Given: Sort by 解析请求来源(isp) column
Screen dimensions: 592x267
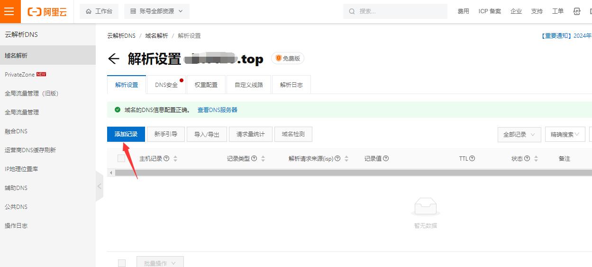Looking at the screenshot, I should click(346, 159).
